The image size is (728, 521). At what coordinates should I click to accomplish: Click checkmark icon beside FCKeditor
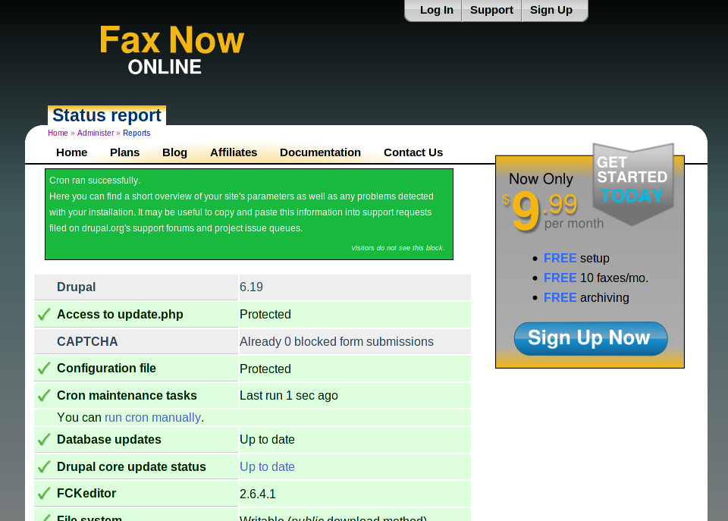[x=44, y=494]
